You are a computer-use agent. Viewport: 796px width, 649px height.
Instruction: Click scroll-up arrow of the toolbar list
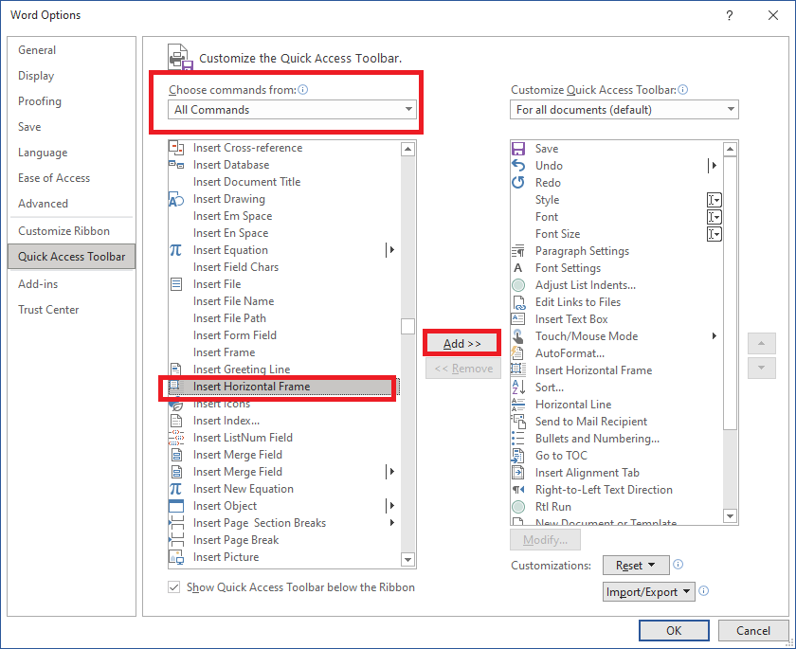tap(730, 149)
